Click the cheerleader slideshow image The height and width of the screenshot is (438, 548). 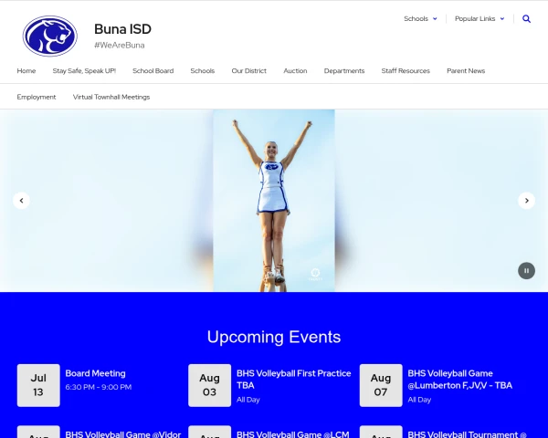click(274, 201)
